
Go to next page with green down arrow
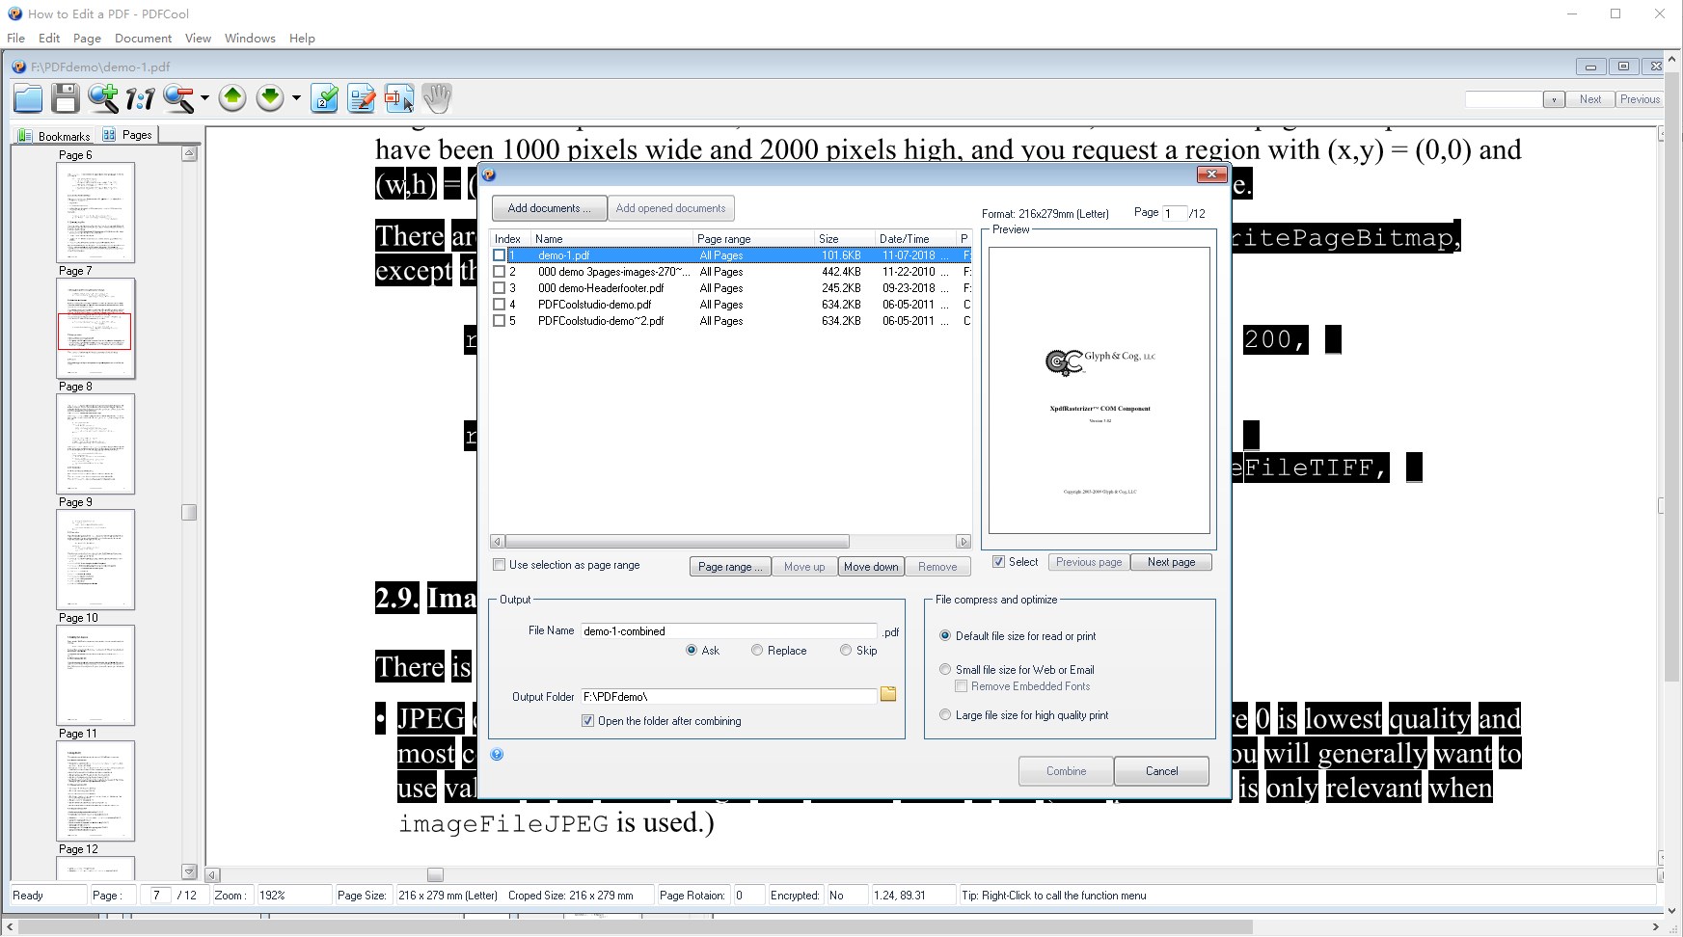tap(270, 97)
